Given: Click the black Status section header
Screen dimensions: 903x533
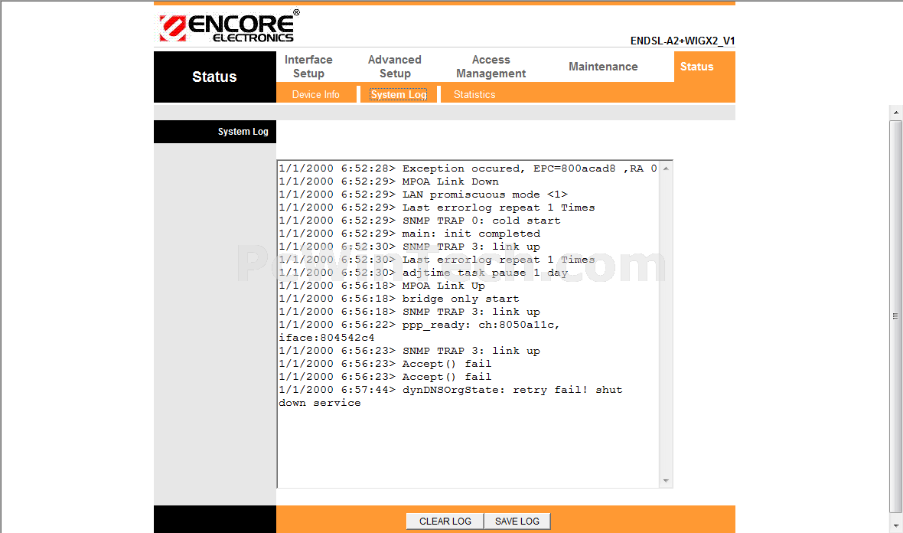Looking at the screenshot, I should (215, 77).
